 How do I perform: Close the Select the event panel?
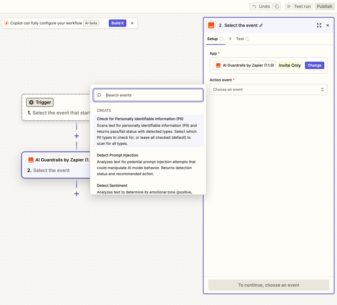coord(328,25)
